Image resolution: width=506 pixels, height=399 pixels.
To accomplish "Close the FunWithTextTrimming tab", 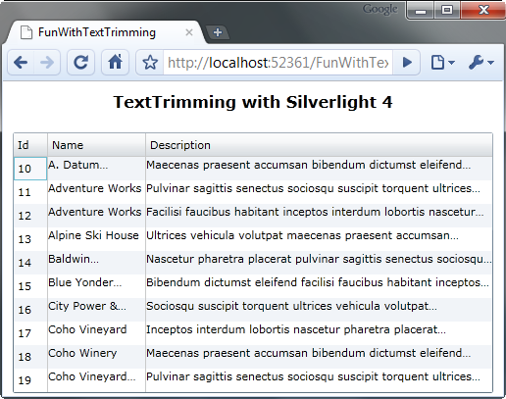I will [x=189, y=32].
